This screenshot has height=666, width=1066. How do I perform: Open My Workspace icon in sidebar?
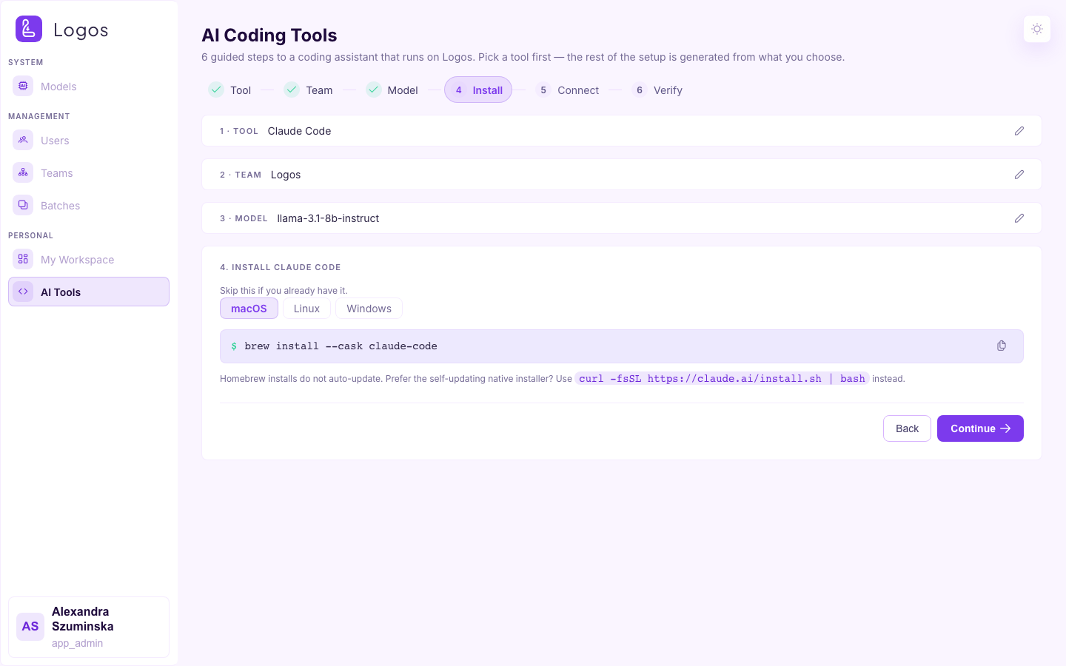(23, 259)
